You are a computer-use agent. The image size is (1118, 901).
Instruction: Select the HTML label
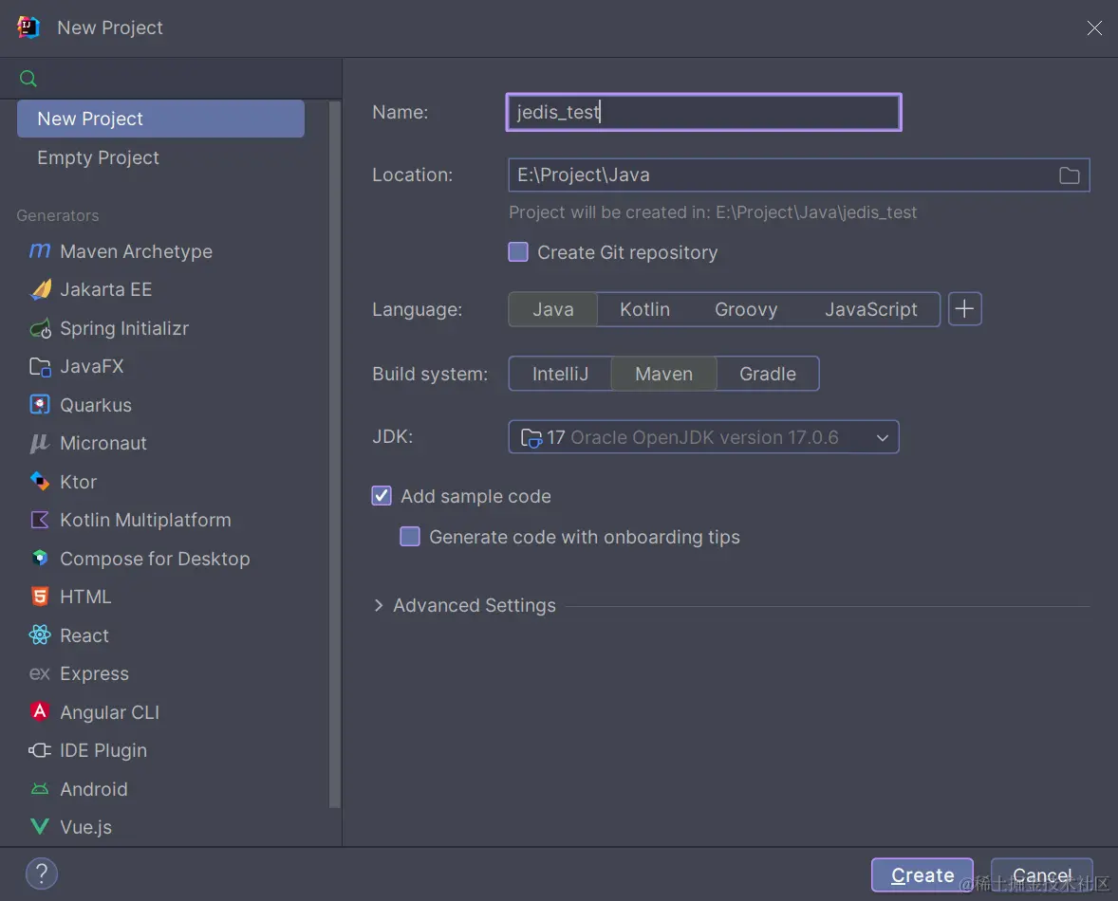(x=84, y=597)
